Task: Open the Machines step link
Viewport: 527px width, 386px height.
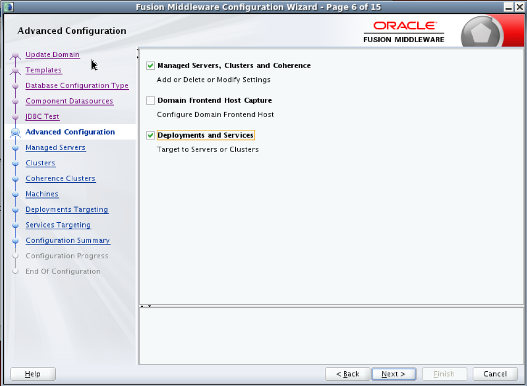Action: 42,194
